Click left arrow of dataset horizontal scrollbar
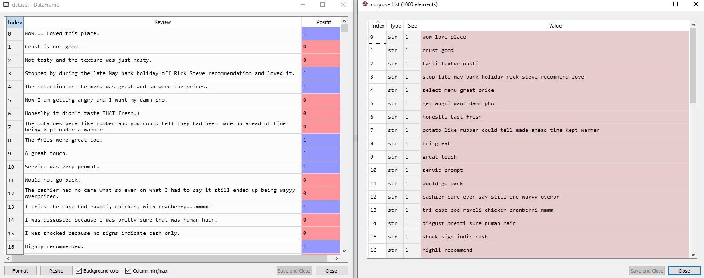 pos(8,258)
